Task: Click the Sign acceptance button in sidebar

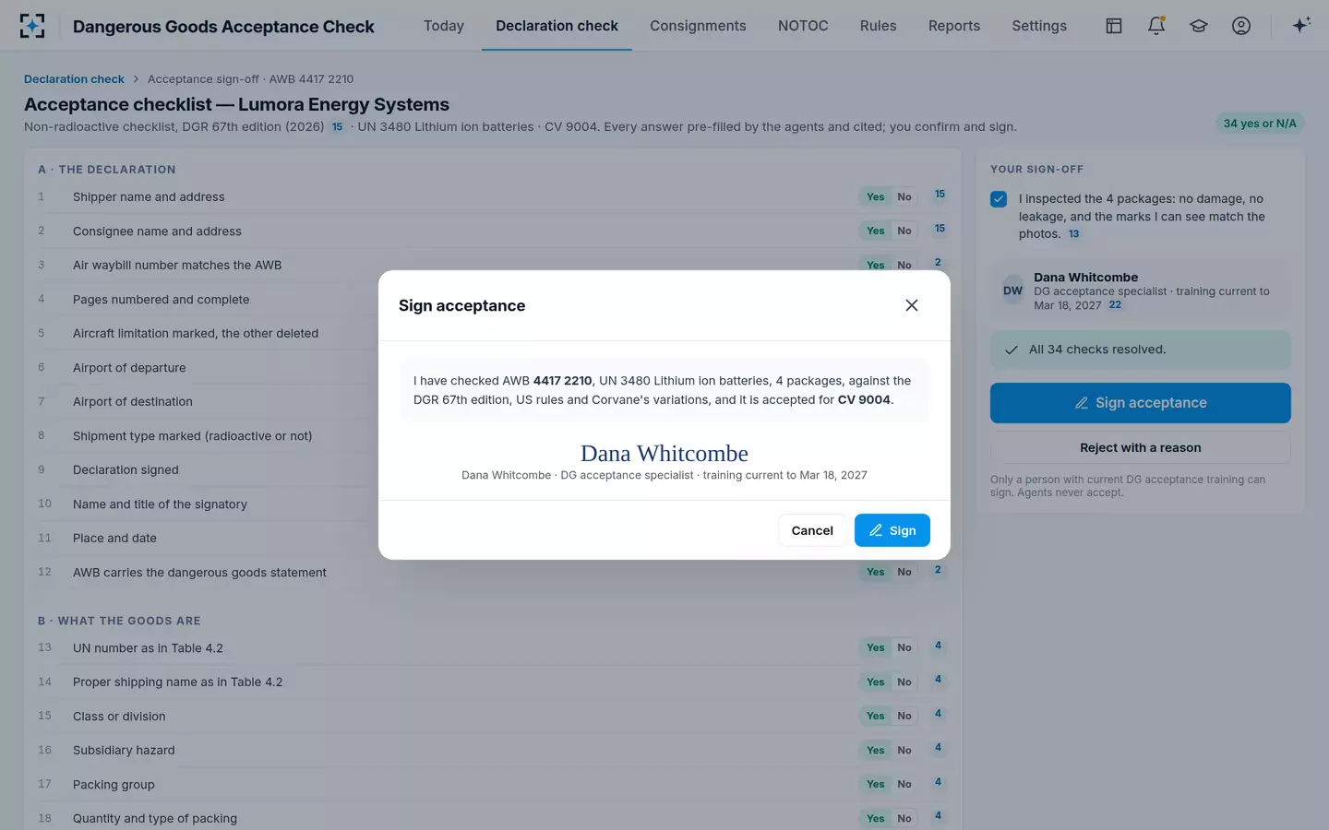Action: click(x=1141, y=403)
